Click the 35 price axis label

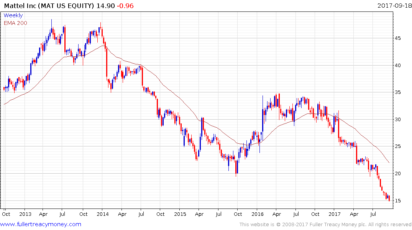tap(397, 92)
